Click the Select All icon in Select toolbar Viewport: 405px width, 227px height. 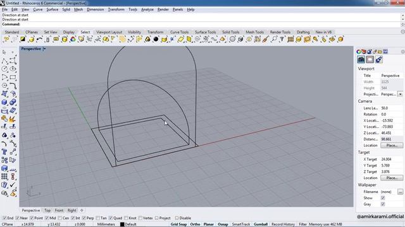(6, 39)
